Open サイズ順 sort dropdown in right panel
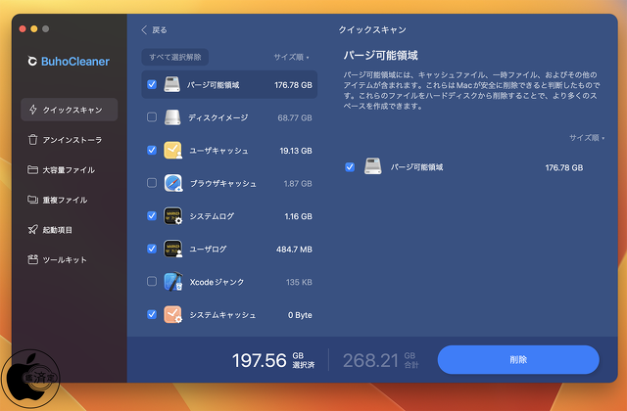The image size is (627, 411). [585, 139]
